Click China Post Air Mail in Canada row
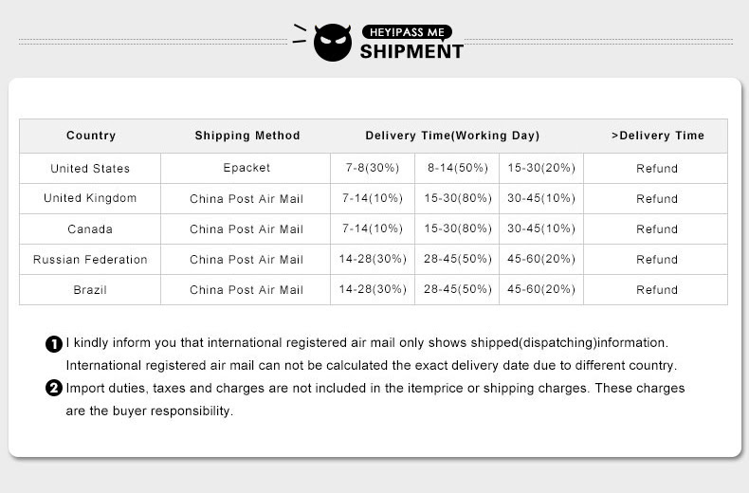Image resolution: width=749 pixels, height=493 pixels. coord(246,229)
